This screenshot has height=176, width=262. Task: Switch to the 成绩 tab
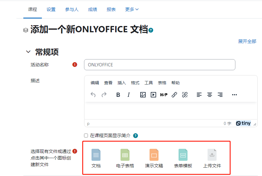(92, 10)
